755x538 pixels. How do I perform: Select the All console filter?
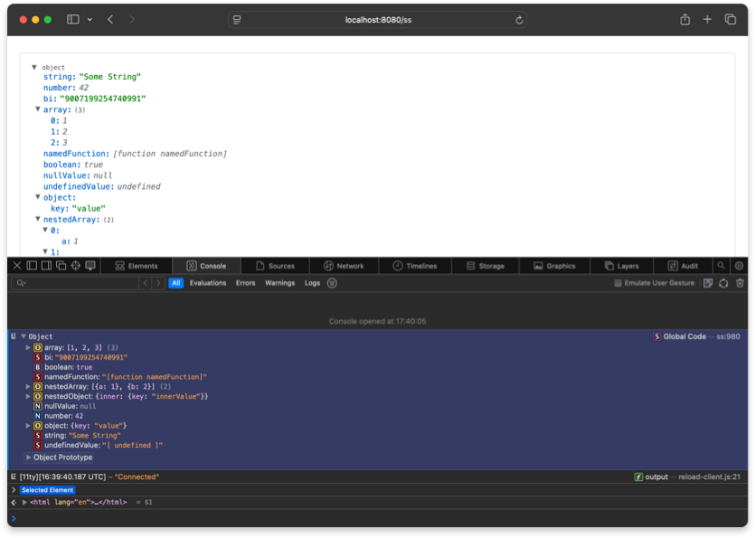tap(175, 283)
